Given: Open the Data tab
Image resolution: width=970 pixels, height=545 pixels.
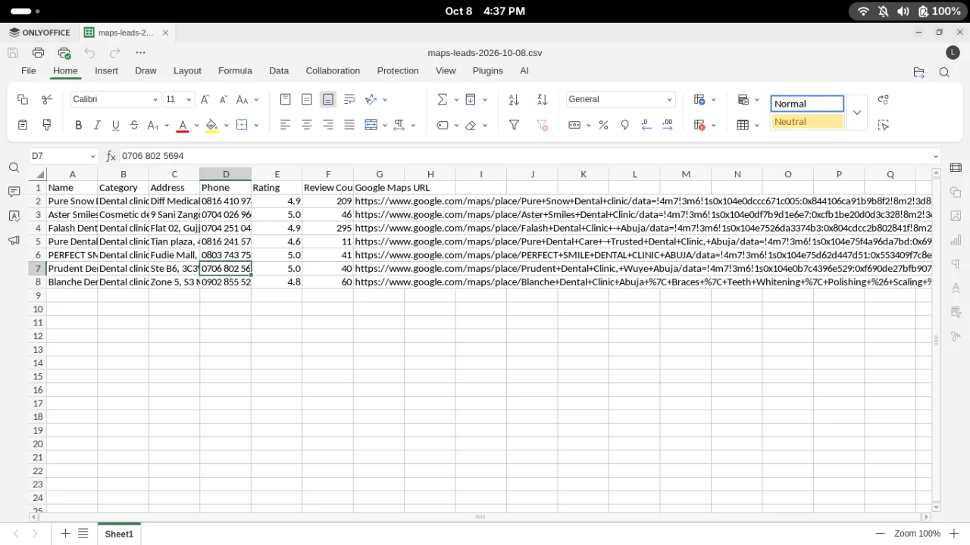Looking at the screenshot, I should [279, 70].
